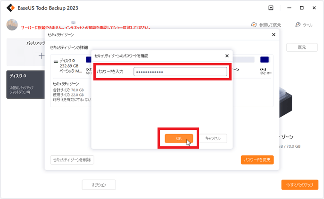Open the オプション options button
Viewport: 324px width, 199px height.
point(99,185)
